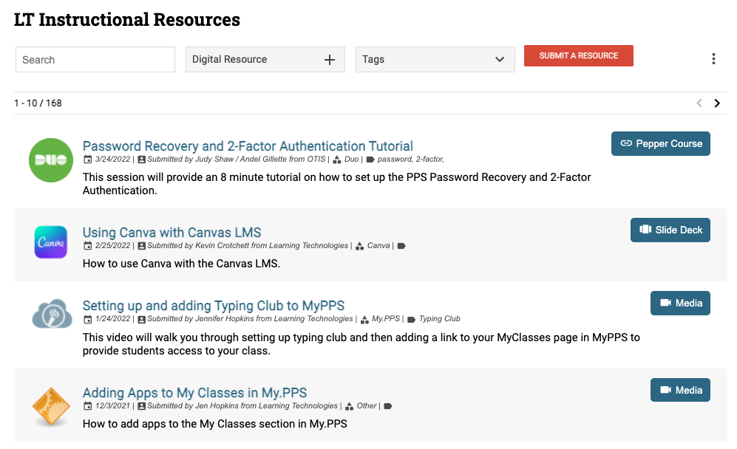Click the Search input field
Screen dimensions: 737x449
pos(95,60)
